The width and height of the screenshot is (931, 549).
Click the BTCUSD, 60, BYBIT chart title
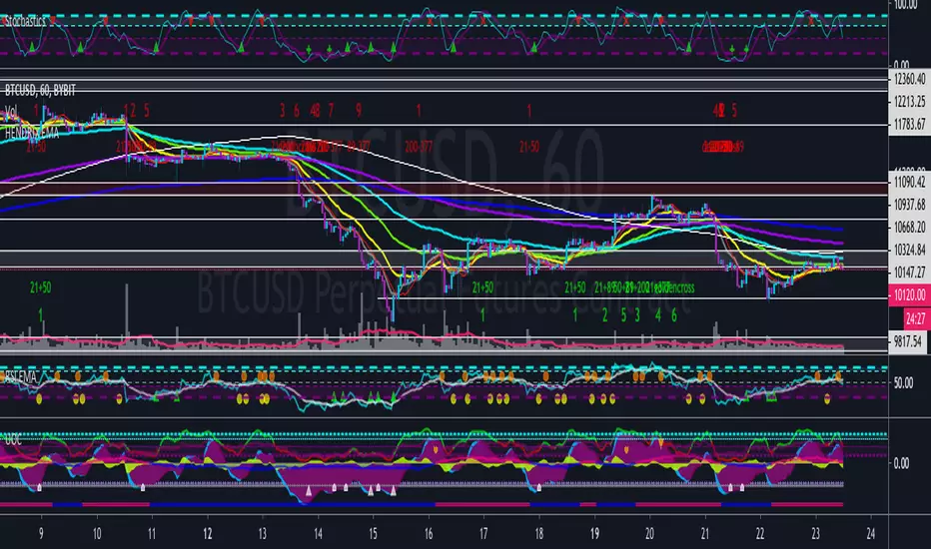pyautogui.click(x=40, y=90)
